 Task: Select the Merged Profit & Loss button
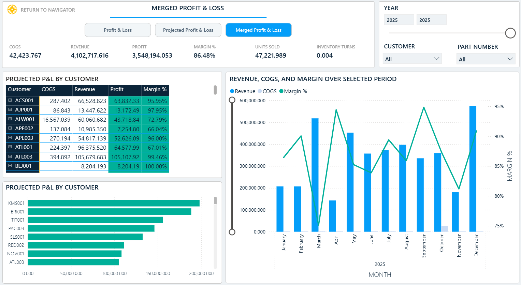coord(259,30)
